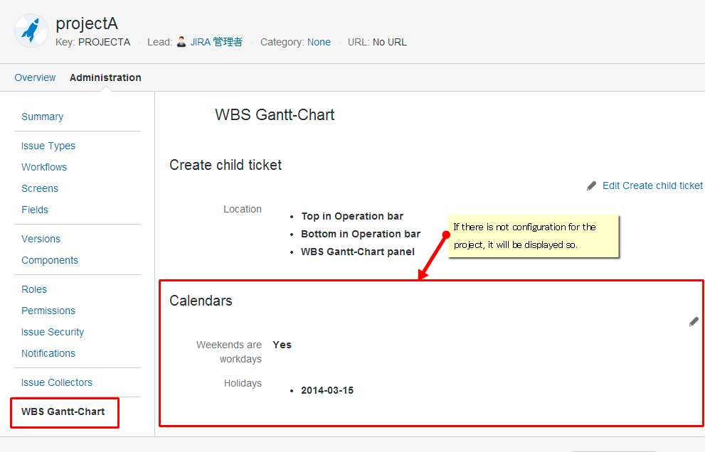Click the projectA rocket avatar icon
The image size is (705, 452).
pyautogui.click(x=31, y=31)
